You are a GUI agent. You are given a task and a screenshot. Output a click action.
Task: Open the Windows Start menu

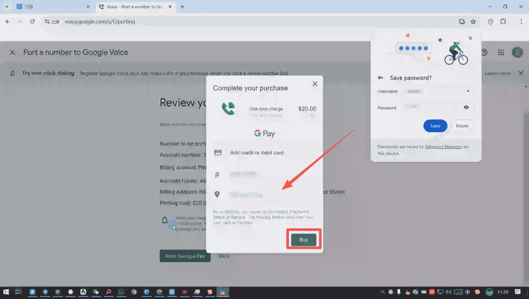(x=6, y=292)
